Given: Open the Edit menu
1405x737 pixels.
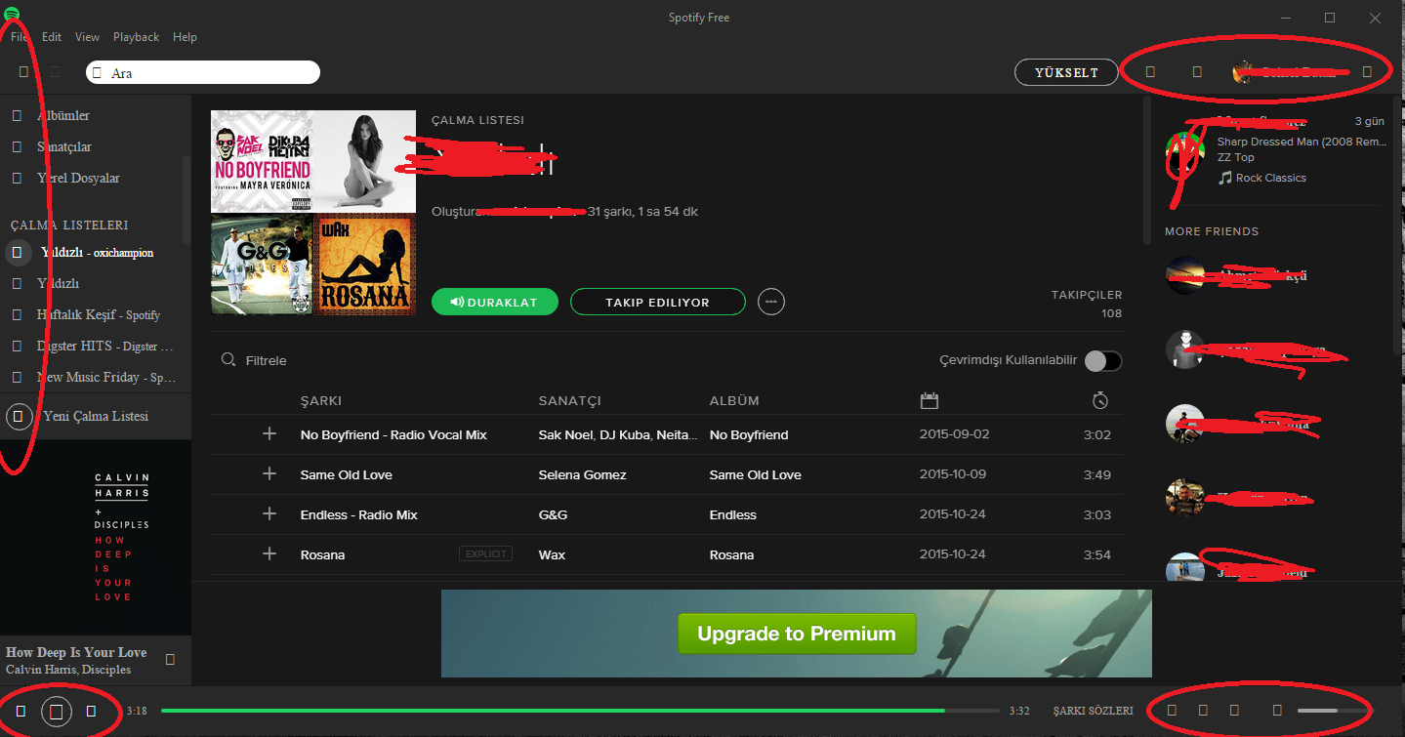Looking at the screenshot, I should (52, 37).
